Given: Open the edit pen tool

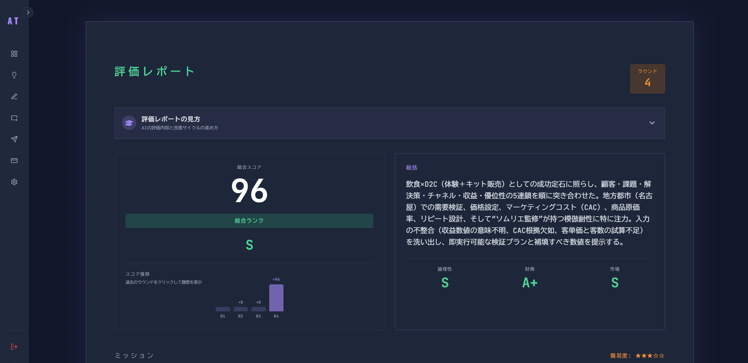Looking at the screenshot, I should 14,96.
